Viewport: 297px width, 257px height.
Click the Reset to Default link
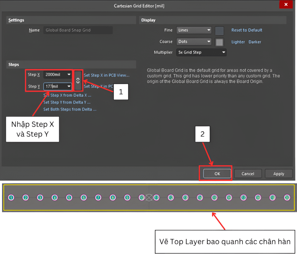(247, 30)
